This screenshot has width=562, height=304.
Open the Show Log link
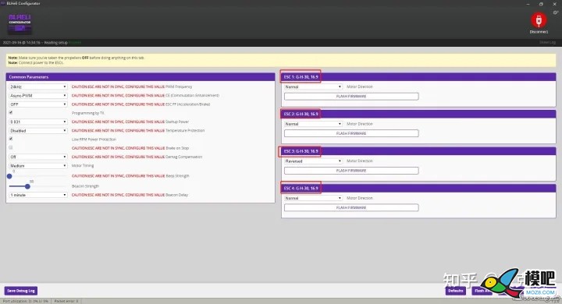(547, 42)
